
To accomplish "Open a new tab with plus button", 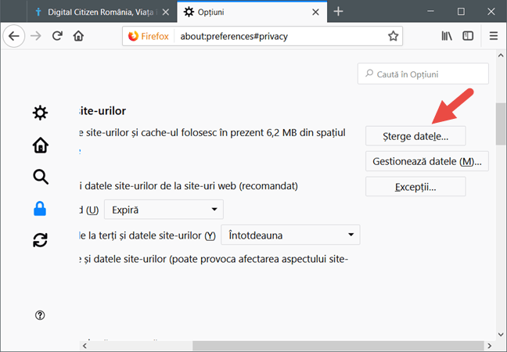I will tap(338, 12).
